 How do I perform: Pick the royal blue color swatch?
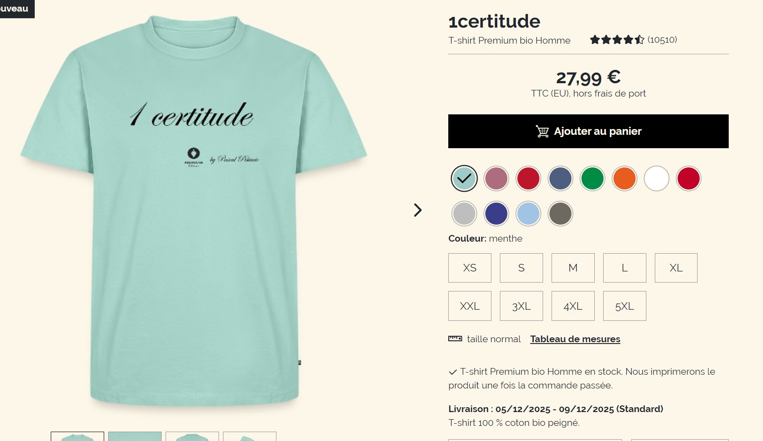point(496,214)
